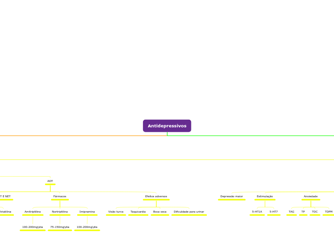Click the Ansiedade node

310,196
